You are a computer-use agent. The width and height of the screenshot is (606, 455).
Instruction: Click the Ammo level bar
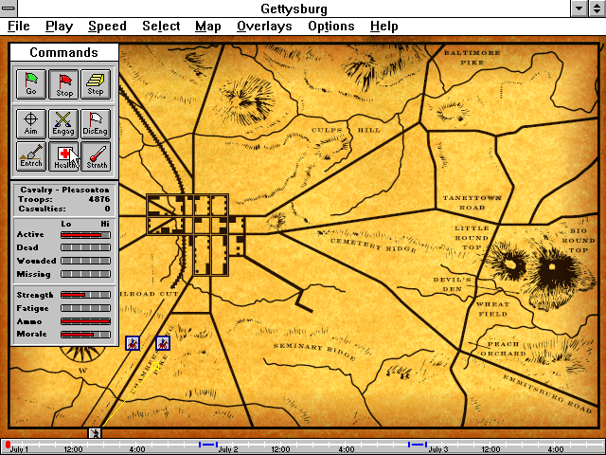click(x=85, y=321)
